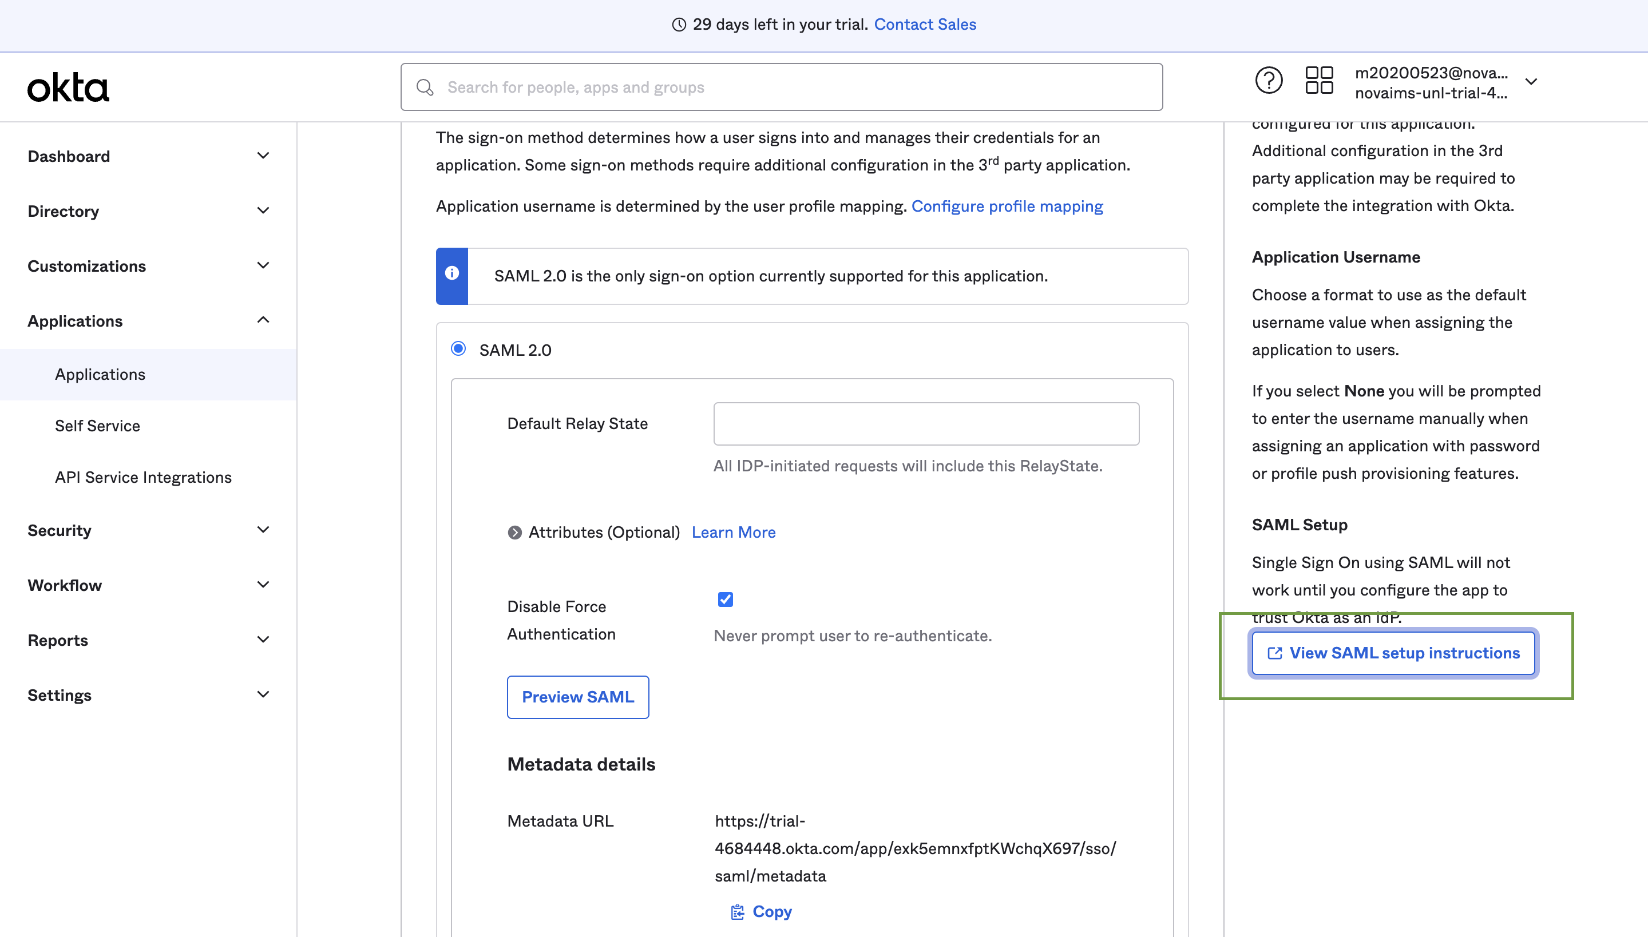Open the account dropdown arrow
Viewport: 1648px width, 937px height.
point(1531,82)
